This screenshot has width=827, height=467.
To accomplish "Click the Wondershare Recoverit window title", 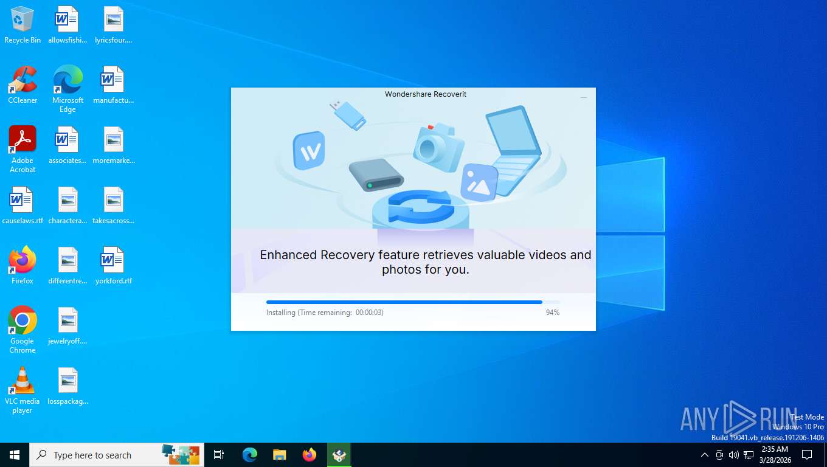I will [x=426, y=94].
